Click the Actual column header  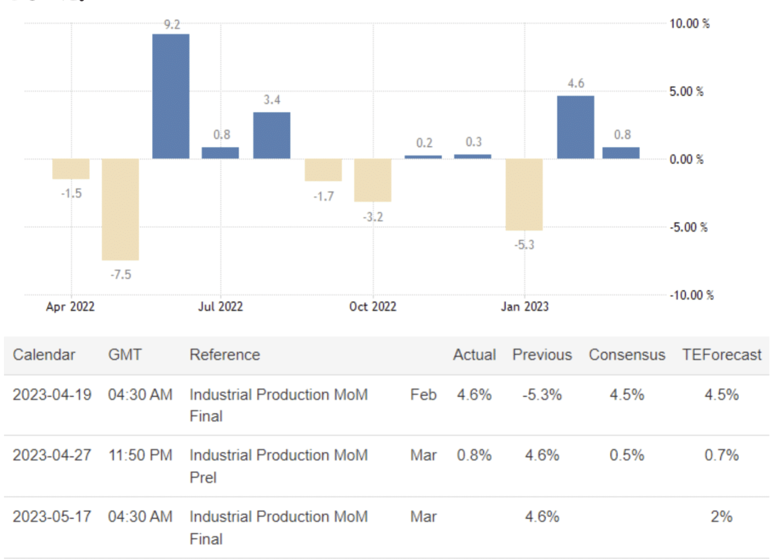point(474,355)
